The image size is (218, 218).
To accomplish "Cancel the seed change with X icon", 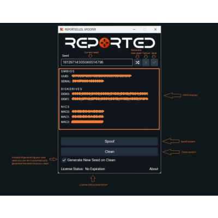I will pos(146,63).
